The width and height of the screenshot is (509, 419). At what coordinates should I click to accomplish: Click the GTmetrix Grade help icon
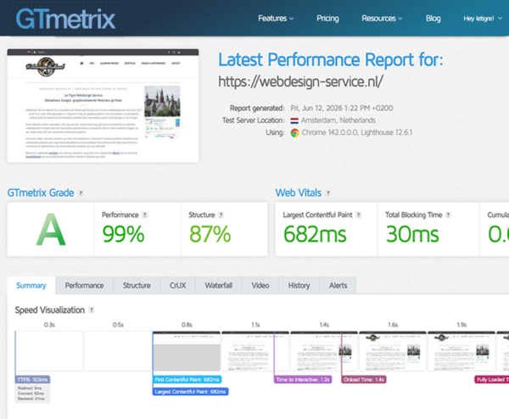click(x=81, y=193)
